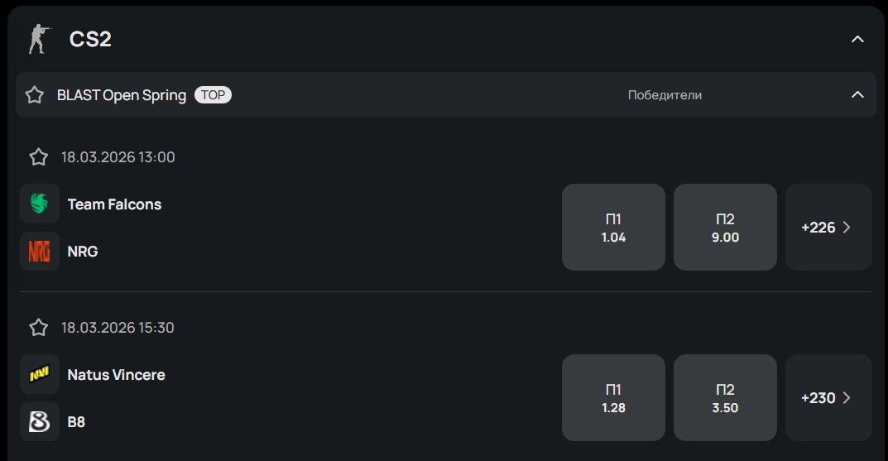Bet П2 at 9.00 on NRG

tap(725, 227)
